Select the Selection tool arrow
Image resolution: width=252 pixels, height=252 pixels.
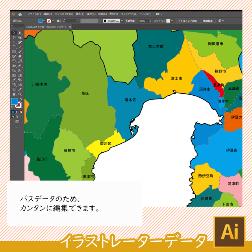point(14,33)
